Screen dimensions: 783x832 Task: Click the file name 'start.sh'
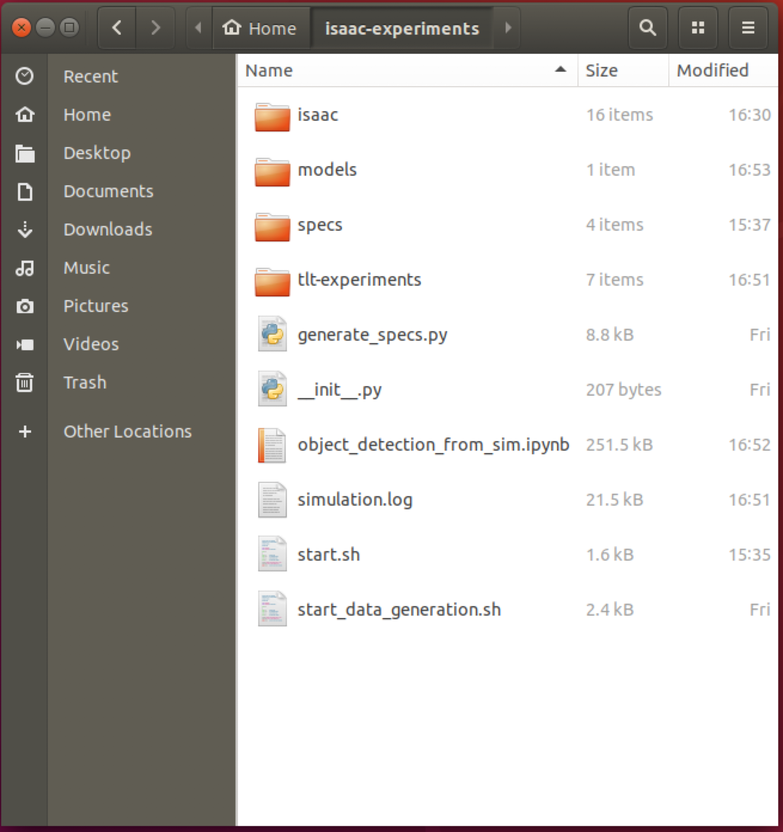(329, 555)
